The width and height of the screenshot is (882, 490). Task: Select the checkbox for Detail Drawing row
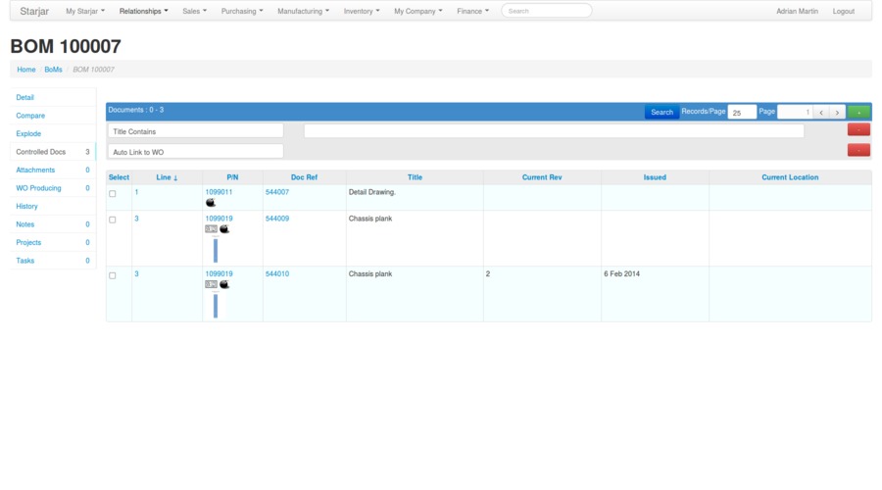click(113, 194)
